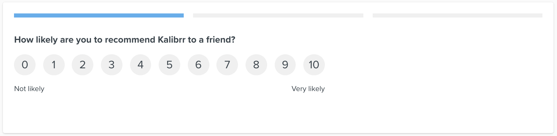Give the top score of 10

tap(314, 65)
